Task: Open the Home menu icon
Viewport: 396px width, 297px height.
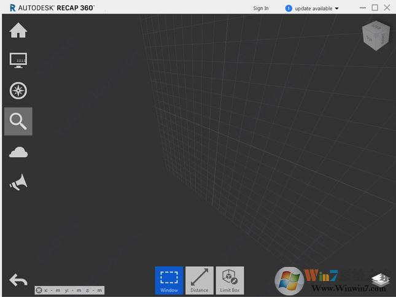Action: [18, 31]
